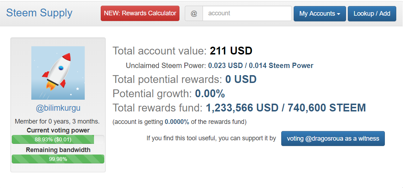Open the @bilimkurgu profile link
403x188 pixels.
click(x=58, y=108)
